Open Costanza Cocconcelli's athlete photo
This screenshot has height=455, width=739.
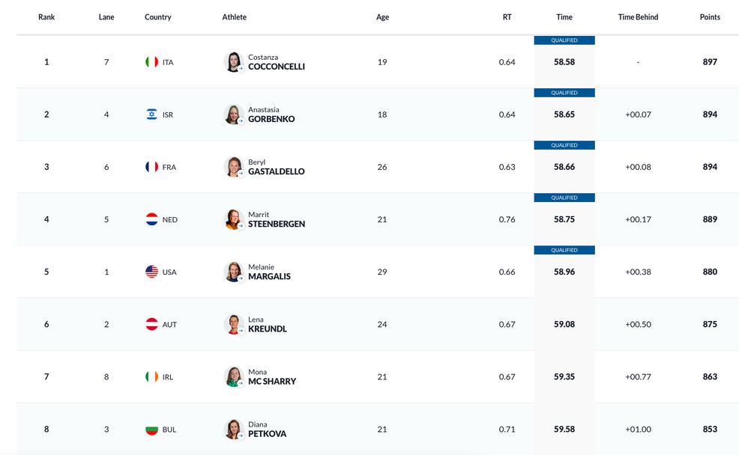pos(234,62)
